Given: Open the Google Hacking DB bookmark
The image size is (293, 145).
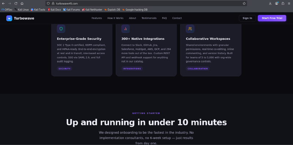Looking at the screenshot, I should (135, 9).
